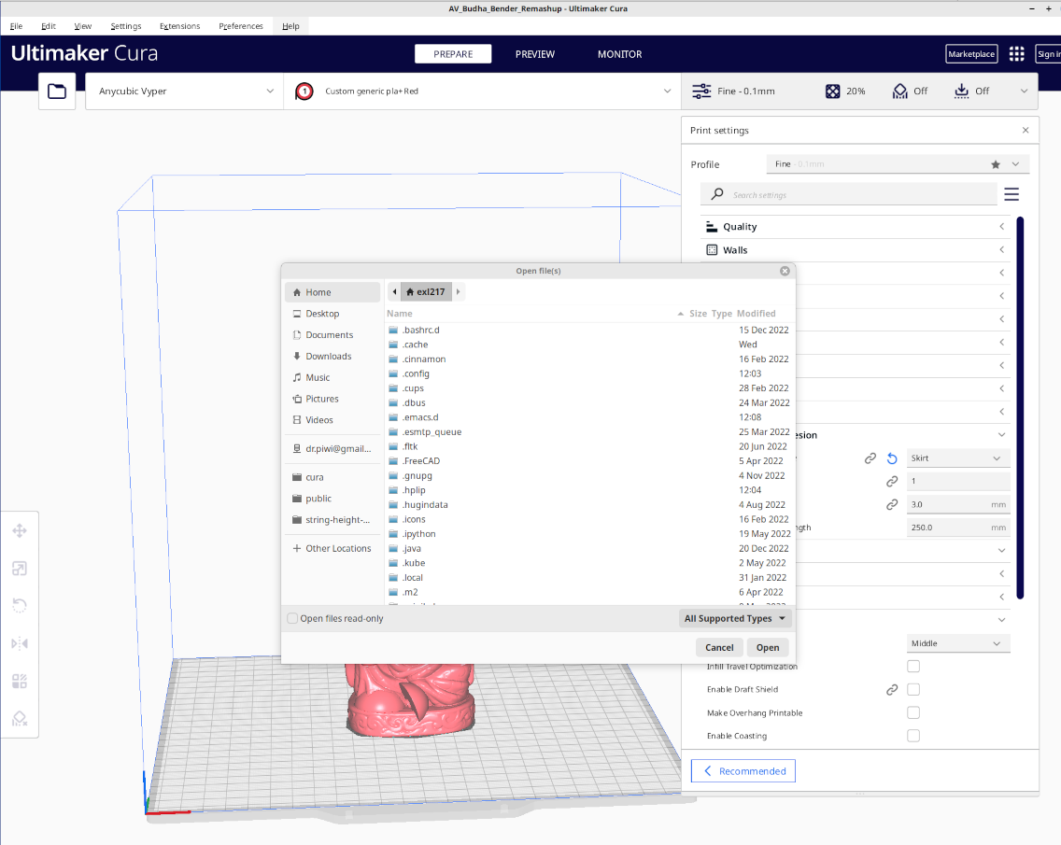Click the Search settings input field
The height and width of the screenshot is (845, 1061).
849,195
